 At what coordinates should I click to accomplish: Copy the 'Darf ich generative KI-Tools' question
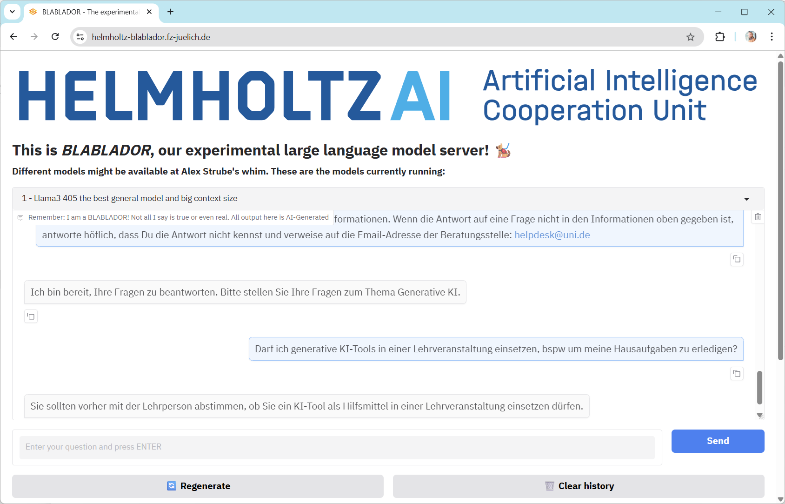[x=737, y=374]
